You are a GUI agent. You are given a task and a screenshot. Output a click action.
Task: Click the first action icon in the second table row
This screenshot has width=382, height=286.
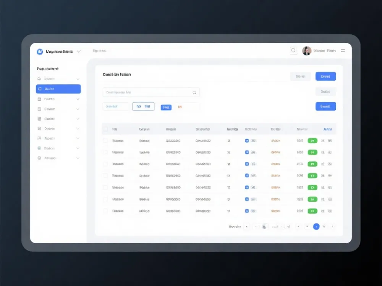click(x=323, y=152)
